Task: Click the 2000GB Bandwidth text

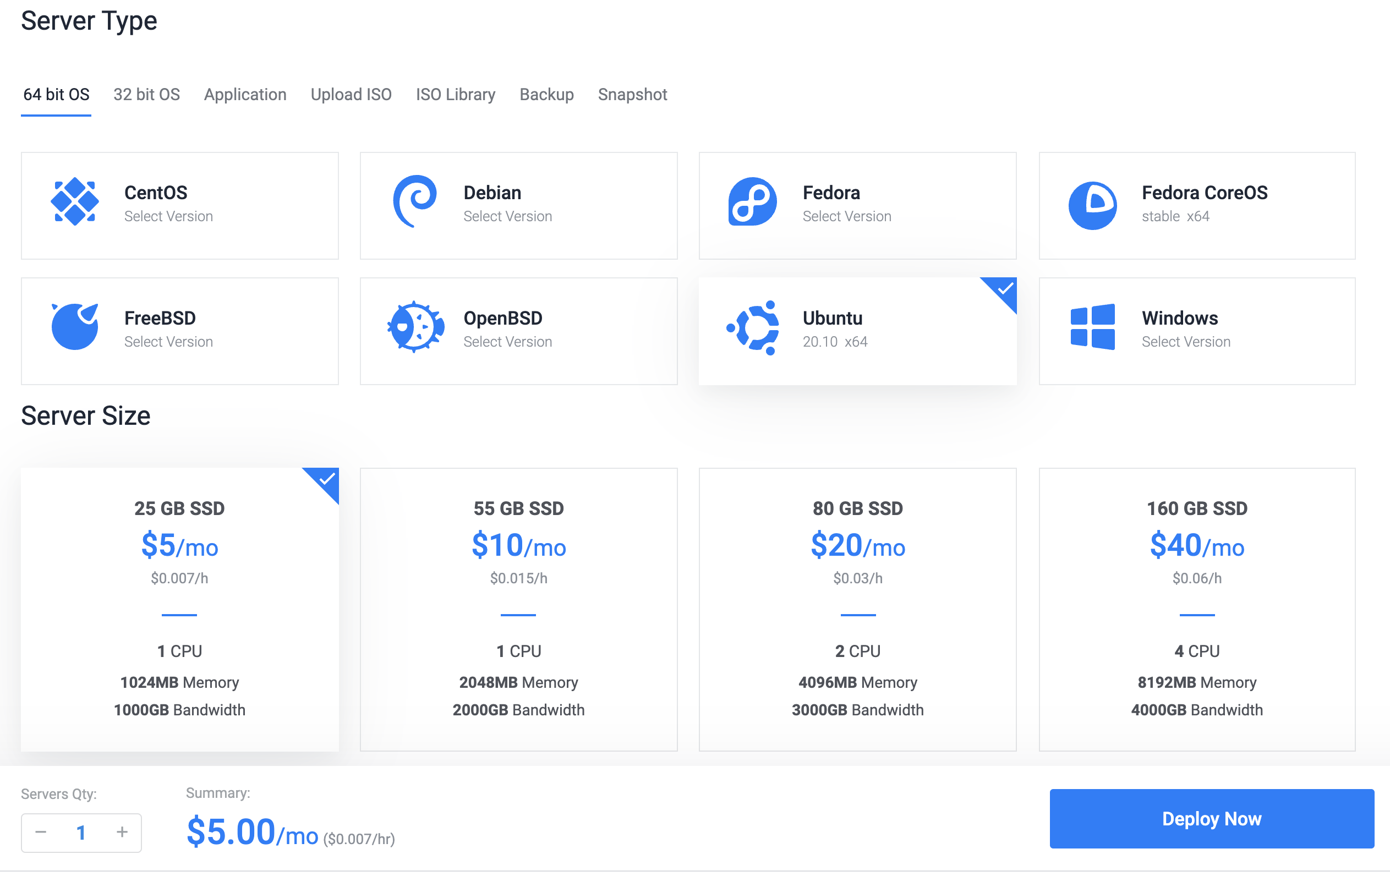Action: [518, 710]
